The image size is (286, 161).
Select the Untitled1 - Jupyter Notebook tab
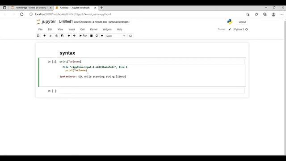(76, 8)
